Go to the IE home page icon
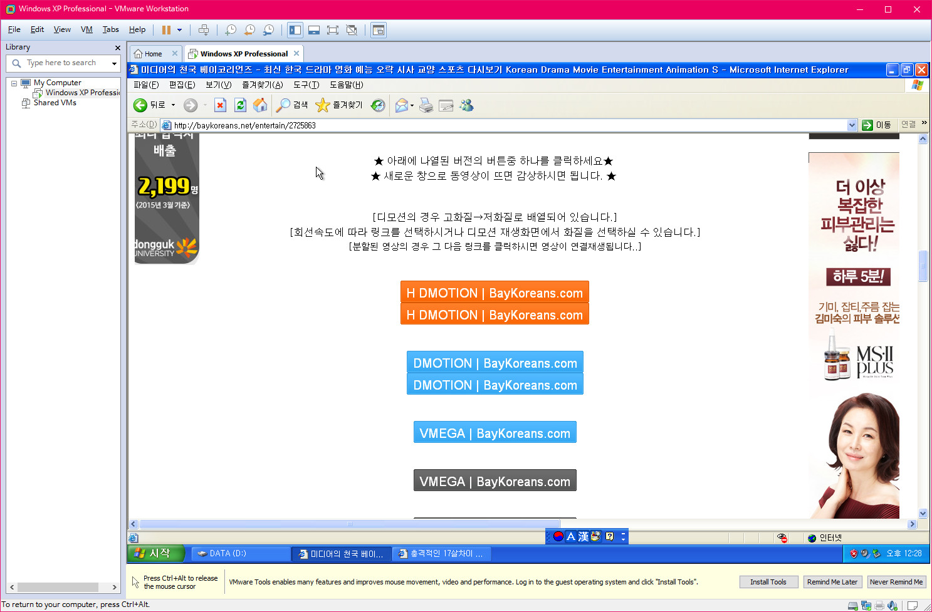This screenshot has width=932, height=612. coord(260,105)
